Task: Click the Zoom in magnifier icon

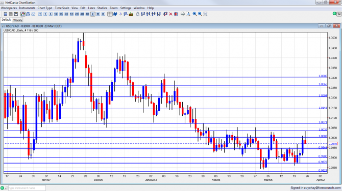Action: [x=194, y=14]
